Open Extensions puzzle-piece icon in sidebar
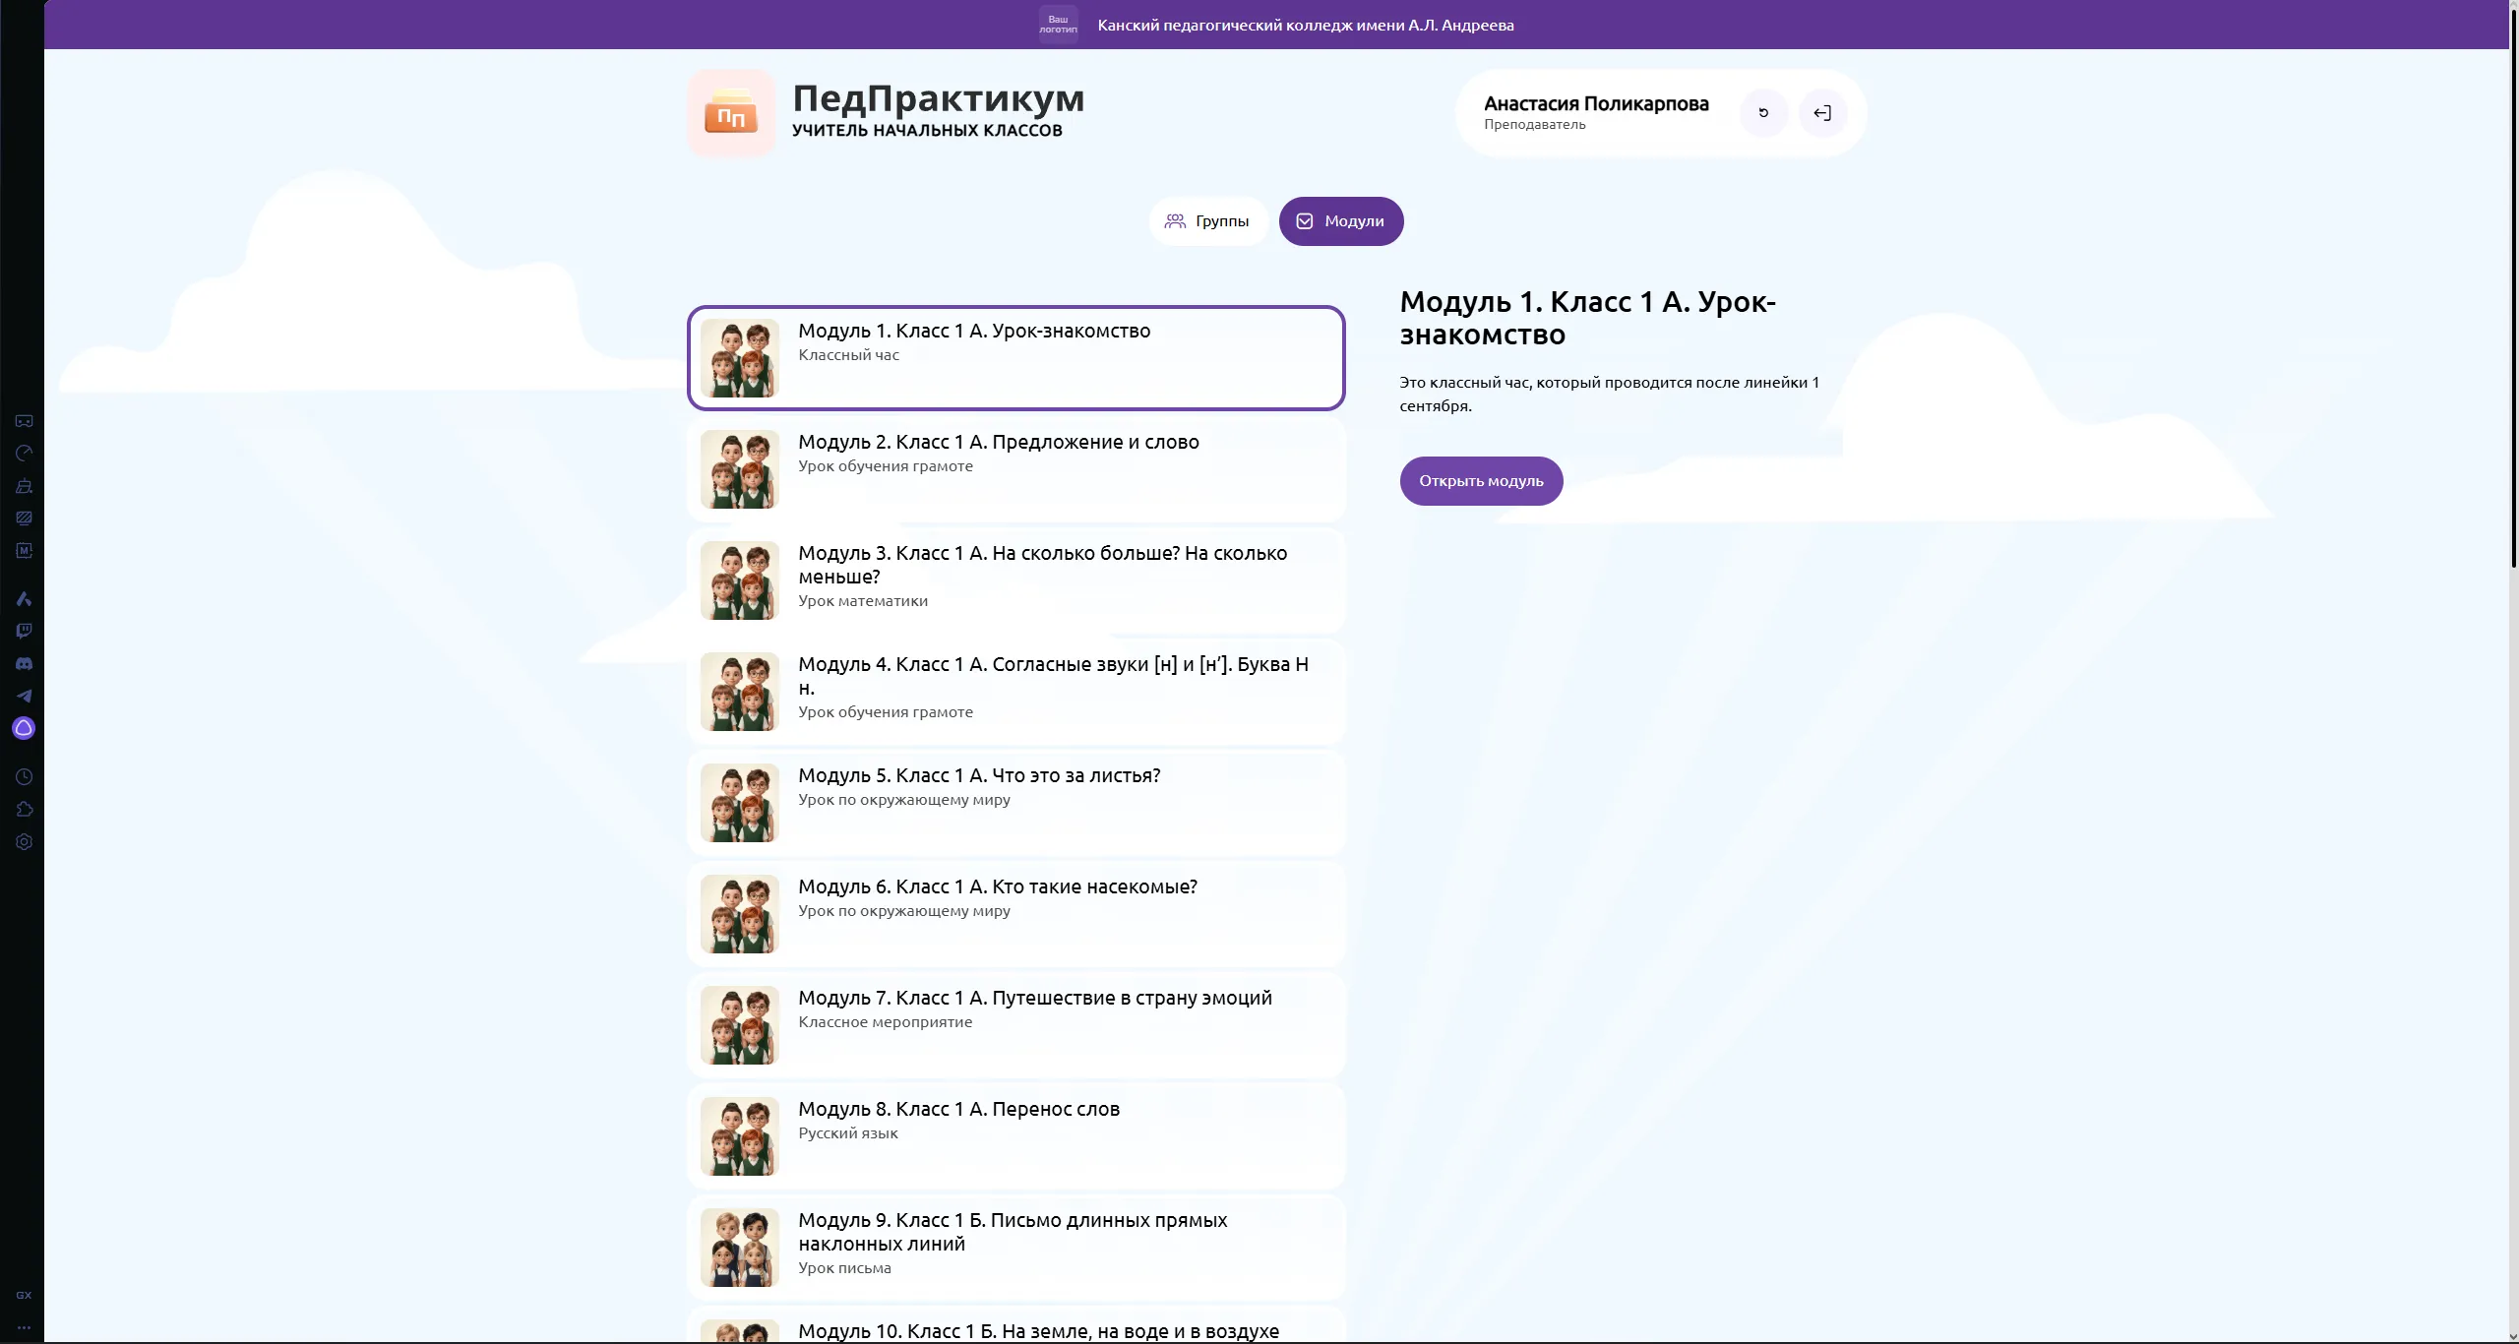 [x=24, y=810]
